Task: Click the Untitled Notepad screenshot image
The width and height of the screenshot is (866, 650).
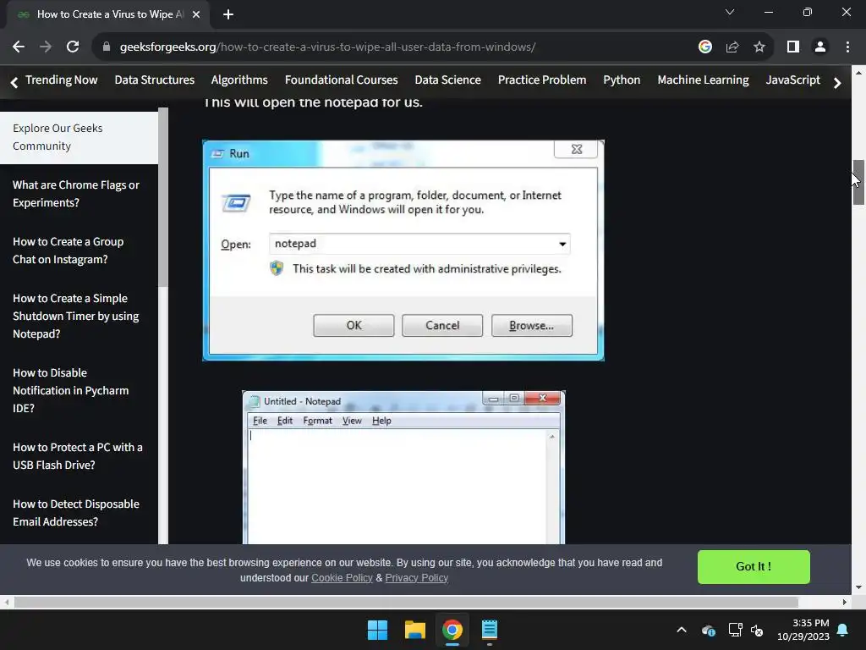Action: (x=403, y=467)
